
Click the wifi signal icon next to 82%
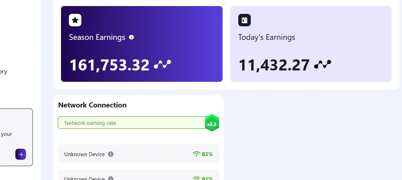(x=197, y=154)
